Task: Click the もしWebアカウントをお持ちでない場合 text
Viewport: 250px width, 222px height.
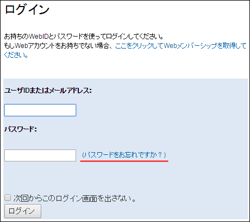Action: coord(59,46)
